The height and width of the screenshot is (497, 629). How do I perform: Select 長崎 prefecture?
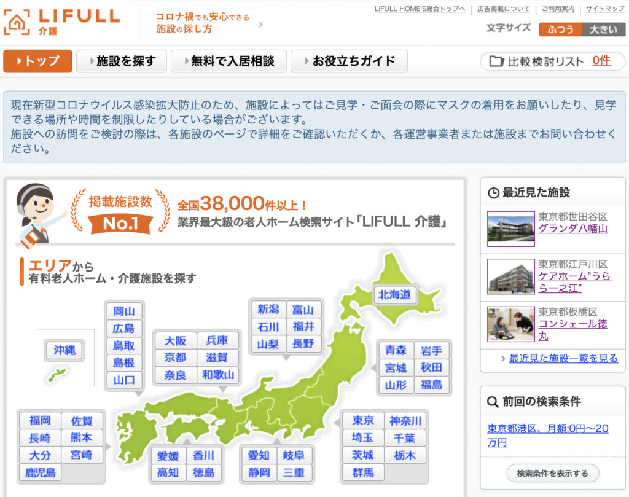40,437
